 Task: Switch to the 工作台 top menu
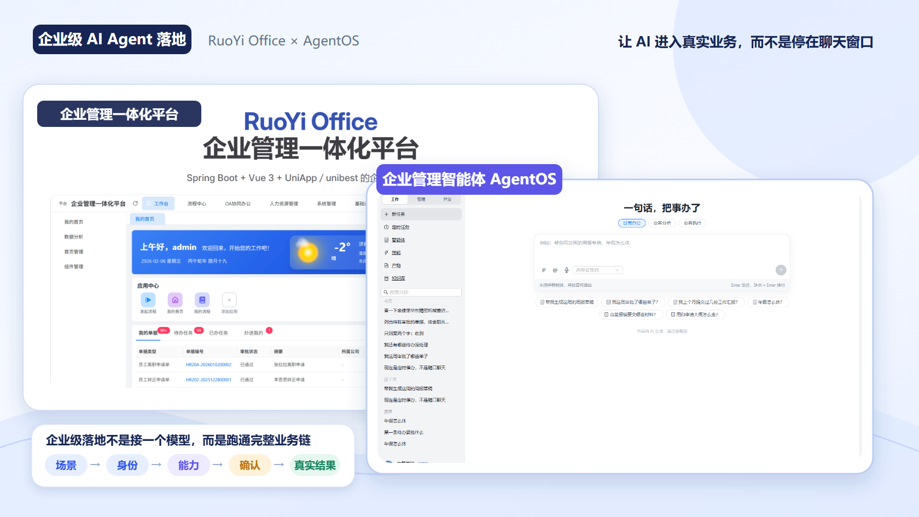[x=159, y=204]
